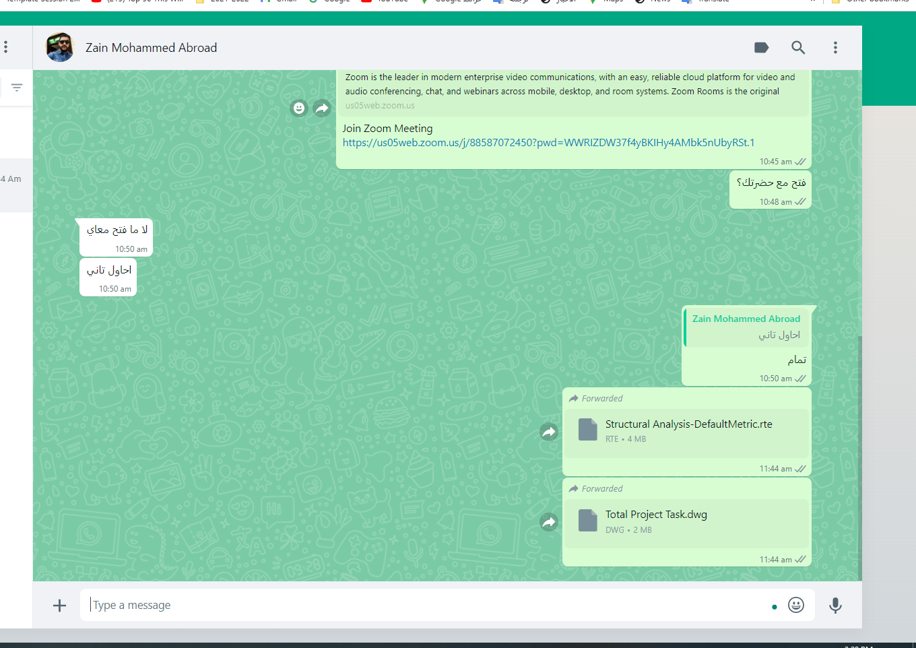Open Zain Mohammed Abroad profile picture
The width and height of the screenshot is (916, 648).
click(x=60, y=47)
